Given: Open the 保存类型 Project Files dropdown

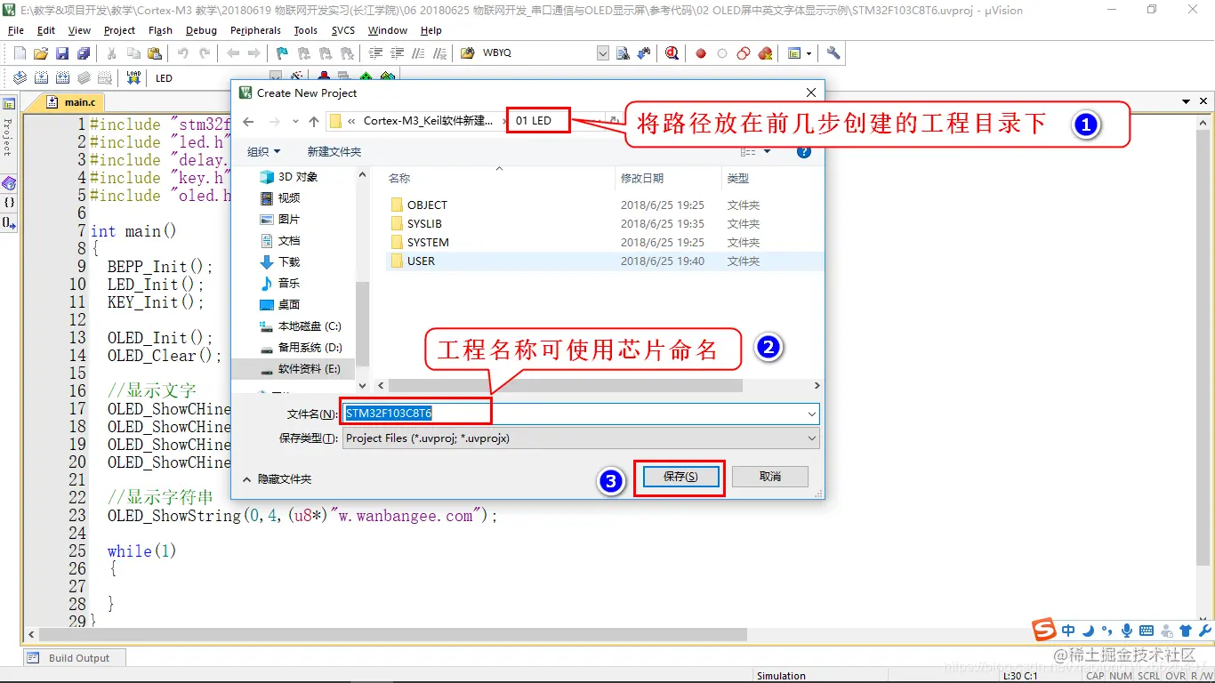Looking at the screenshot, I should pyautogui.click(x=581, y=438).
